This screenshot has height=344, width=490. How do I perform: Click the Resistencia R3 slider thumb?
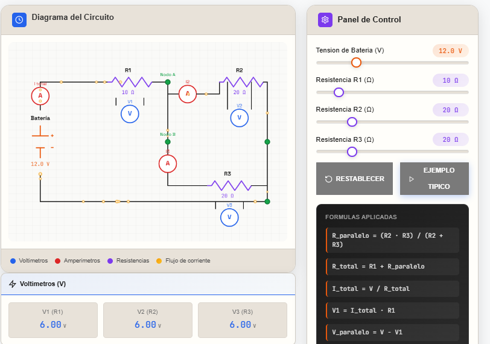(x=352, y=151)
